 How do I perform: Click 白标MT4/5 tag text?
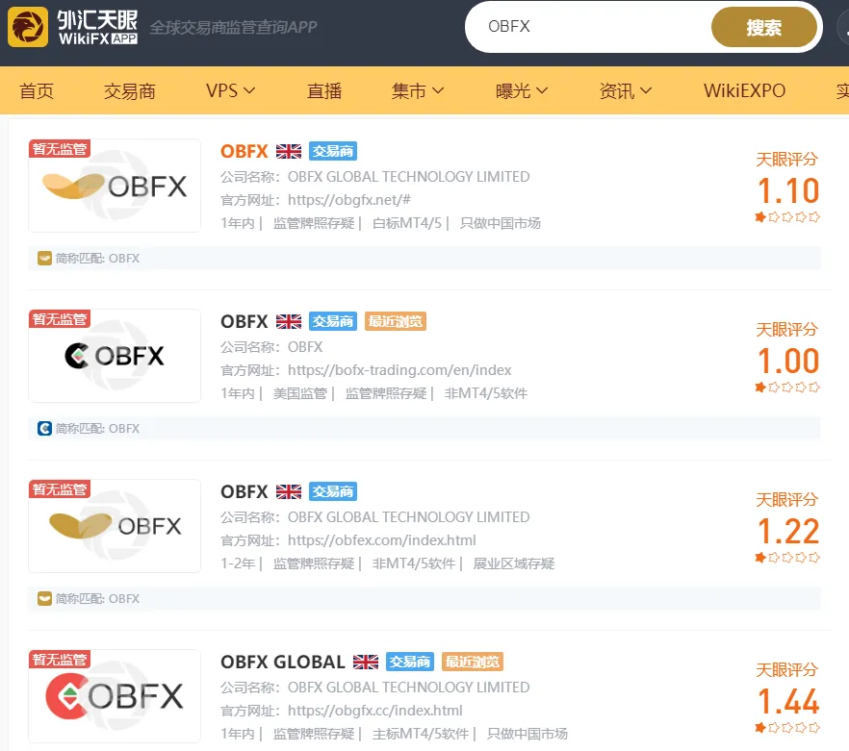tap(407, 223)
